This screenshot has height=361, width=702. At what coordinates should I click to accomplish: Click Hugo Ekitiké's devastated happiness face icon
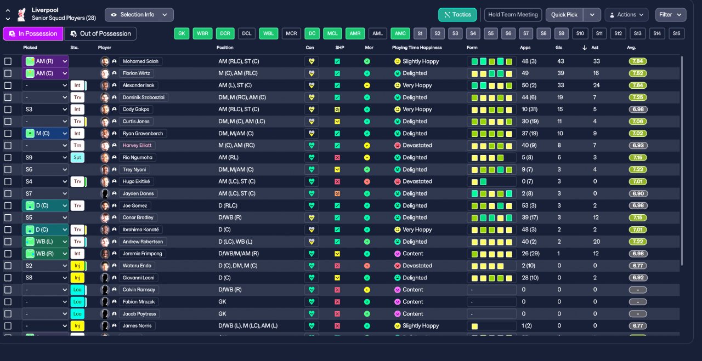(x=398, y=182)
